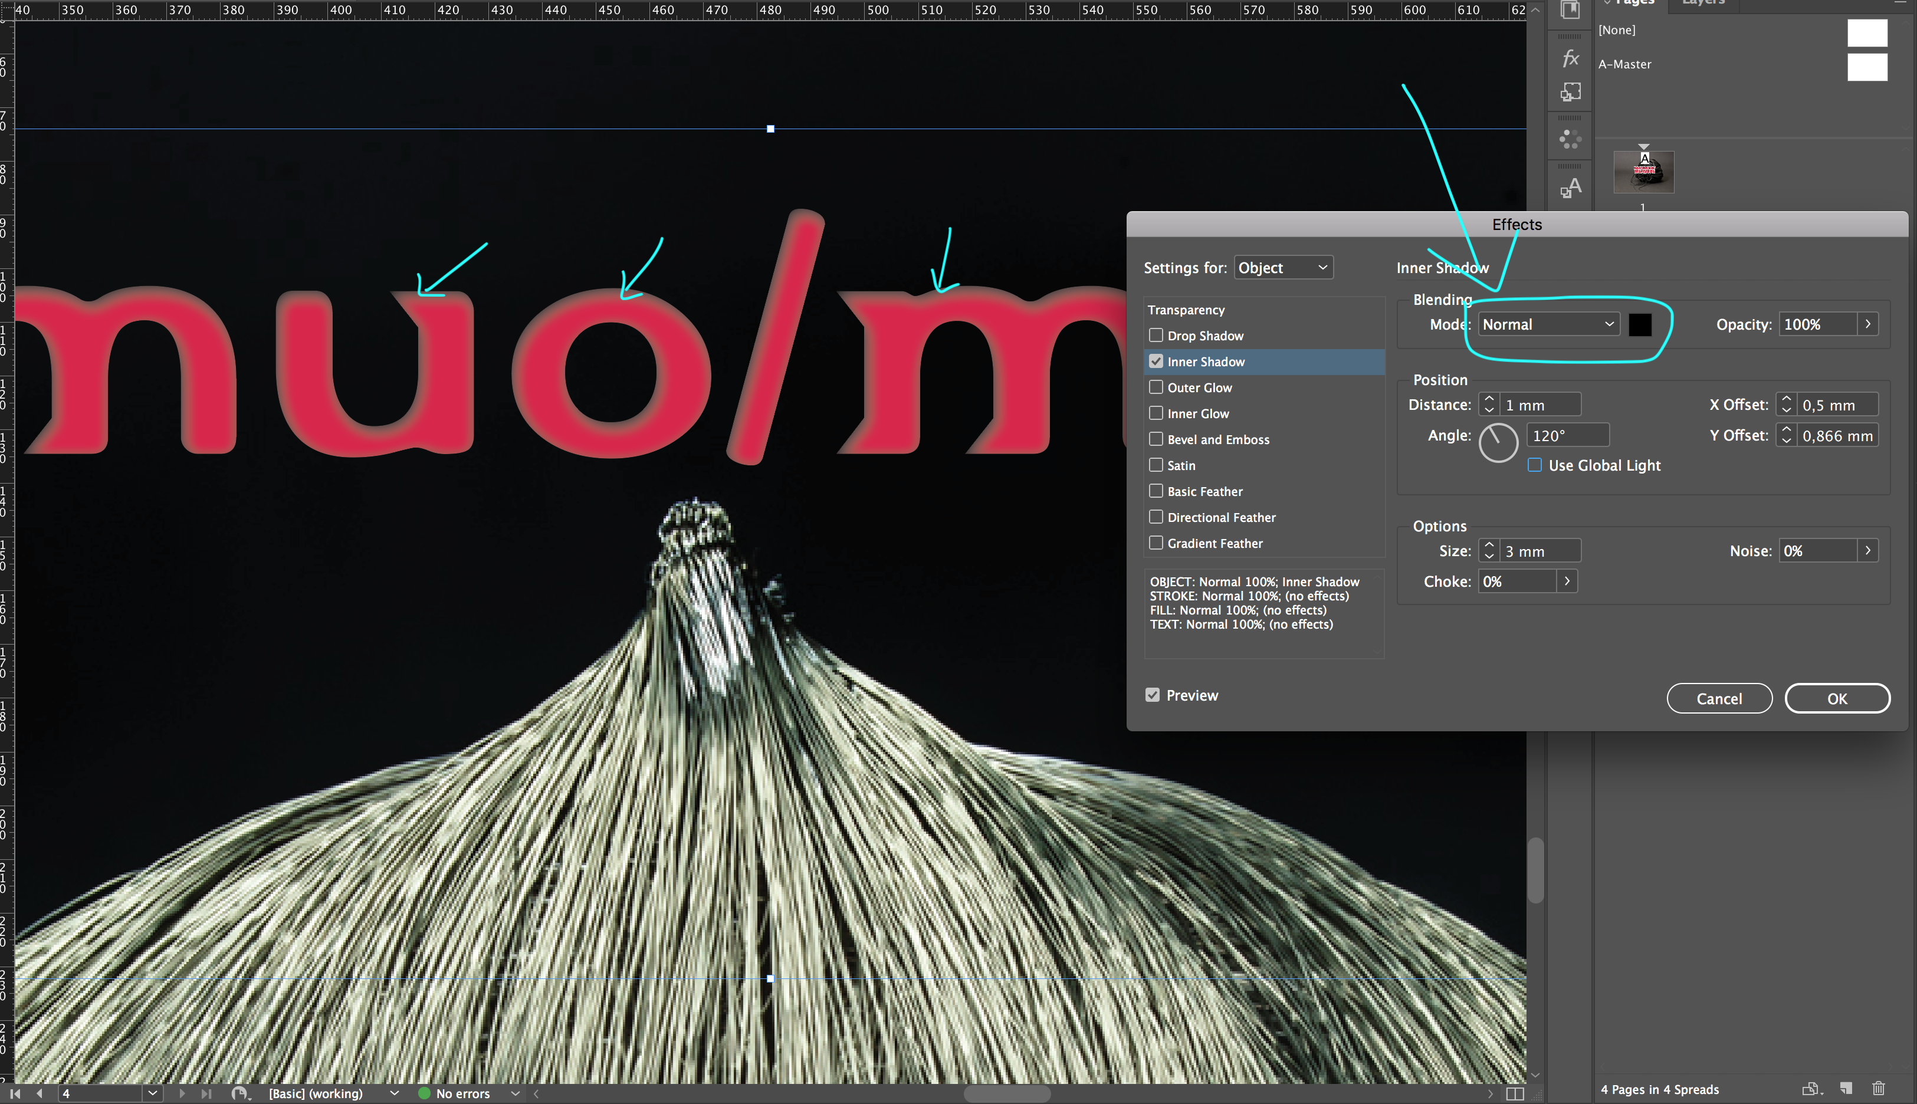Open the Effects (fx) panel icon
Viewport: 1917px width, 1104px height.
click(1570, 58)
